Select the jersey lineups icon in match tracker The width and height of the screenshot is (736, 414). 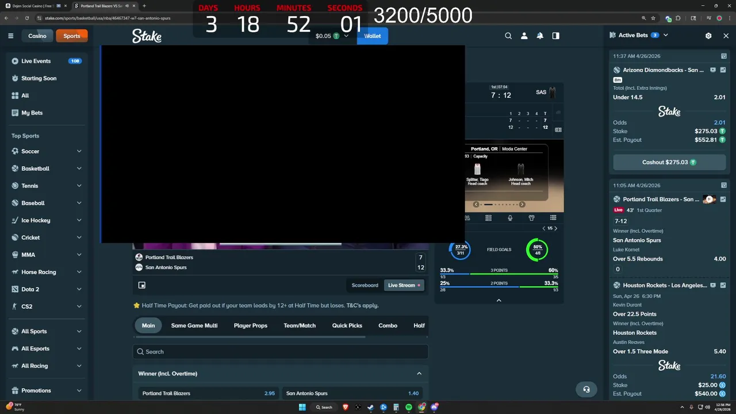(x=531, y=218)
